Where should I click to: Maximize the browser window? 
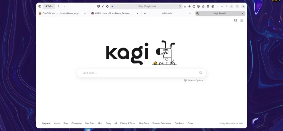(x=237, y=6)
